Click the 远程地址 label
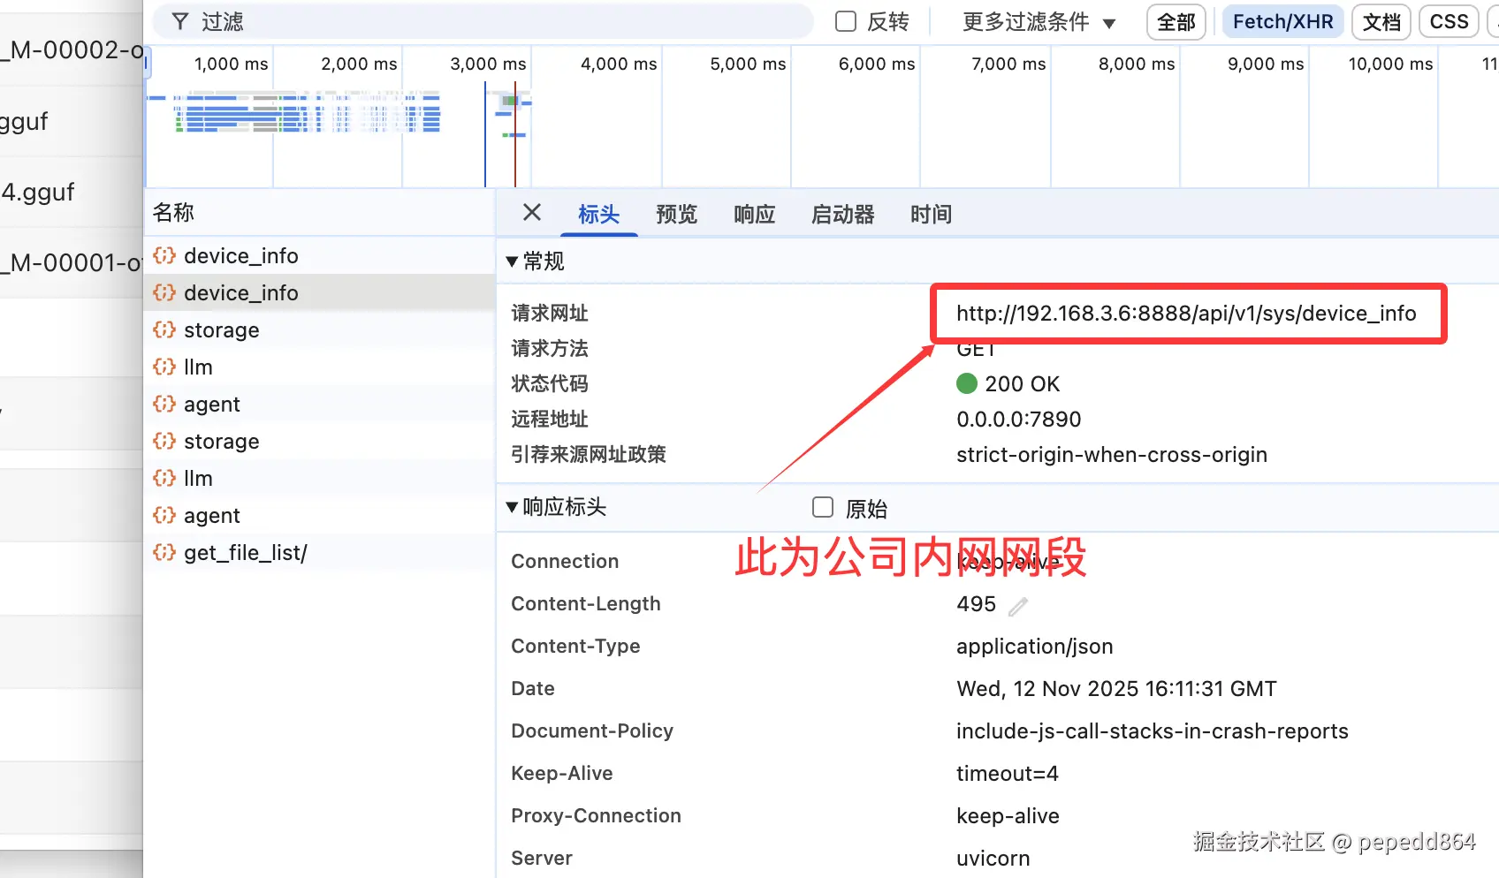The height and width of the screenshot is (878, 1499). 550,420
